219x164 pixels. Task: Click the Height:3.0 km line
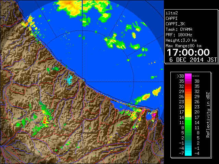click(x=181, y=40)
